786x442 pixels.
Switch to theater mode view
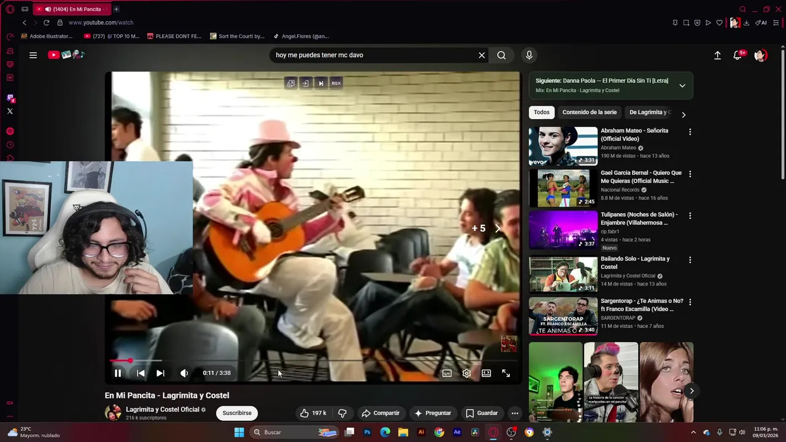pyautogui.click(x=486, y=373)
